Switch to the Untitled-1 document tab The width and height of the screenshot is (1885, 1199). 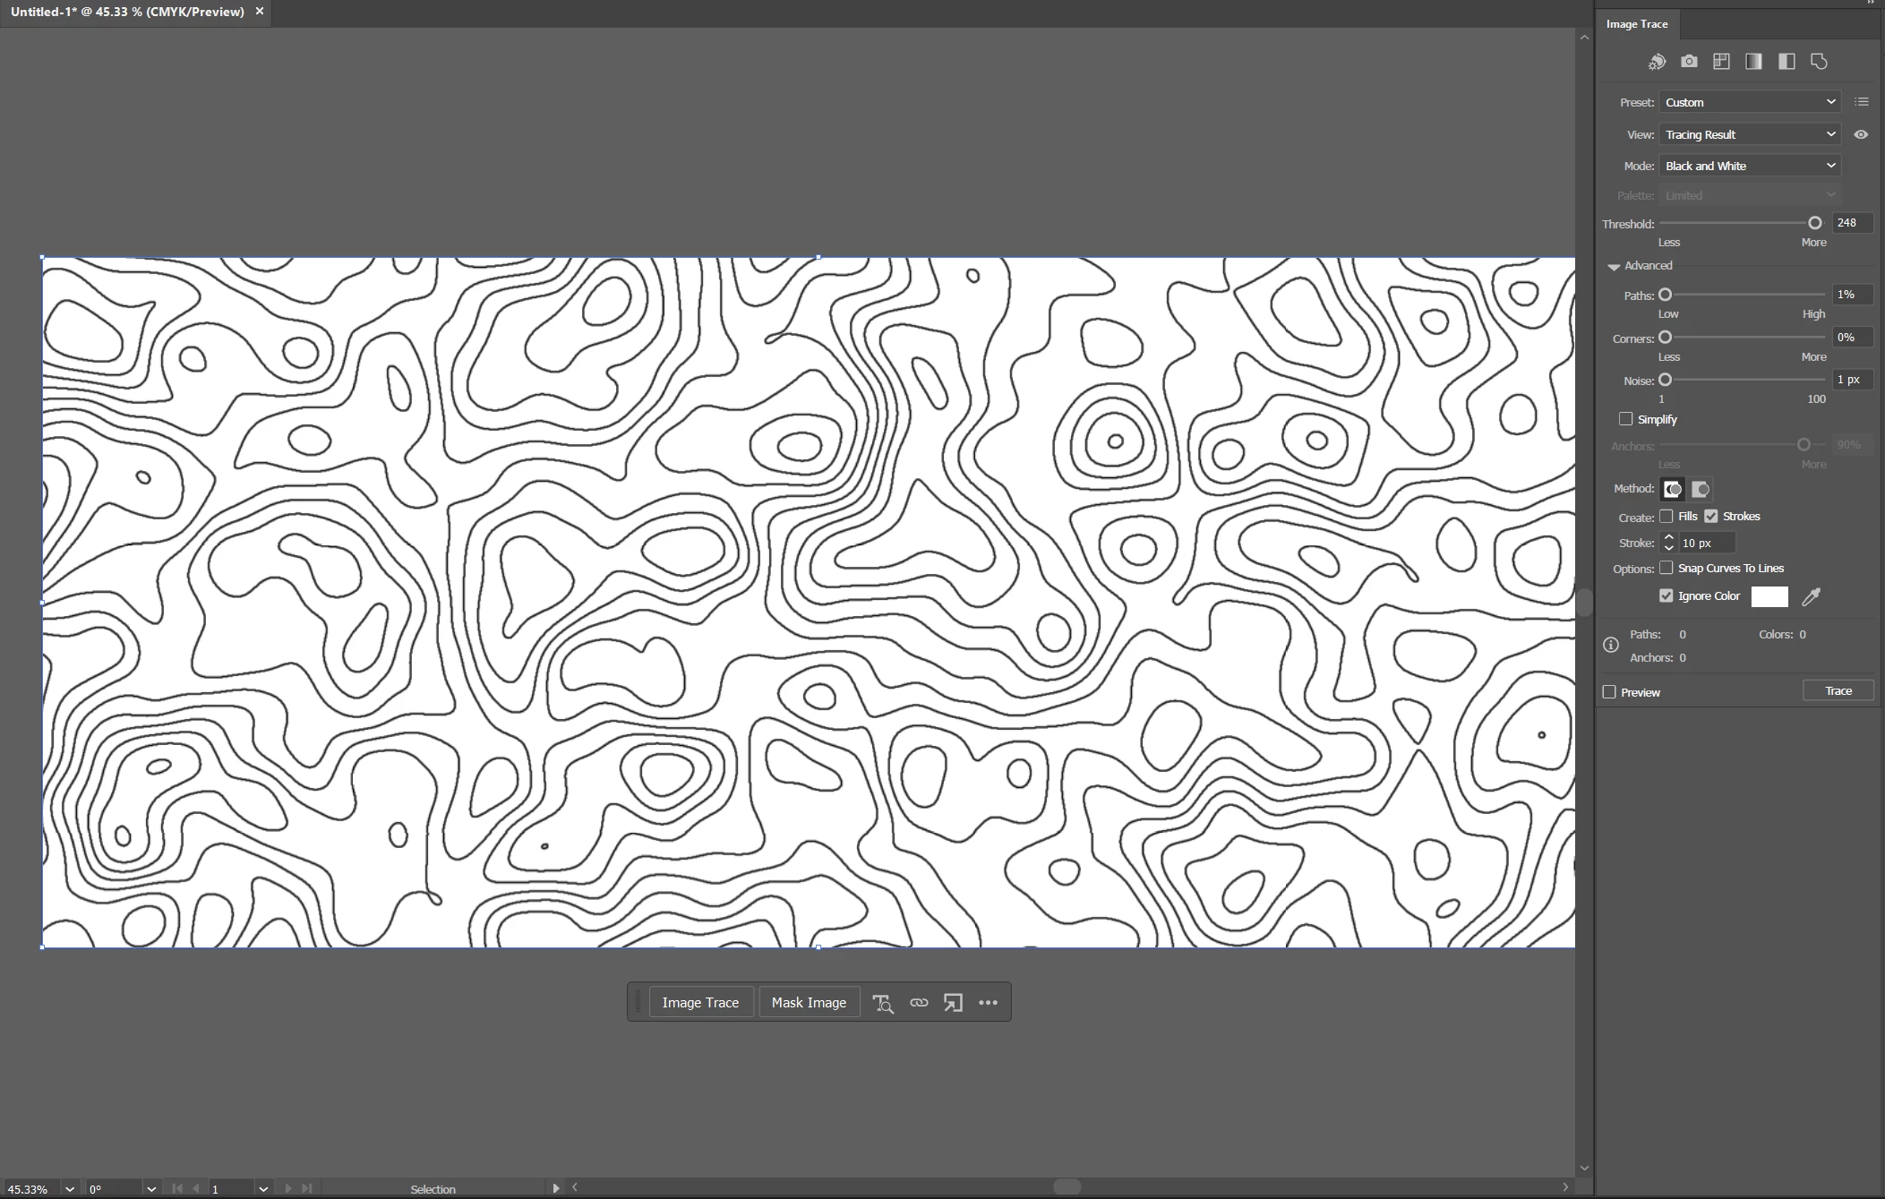pyautogui.click(x=127, y=12)
